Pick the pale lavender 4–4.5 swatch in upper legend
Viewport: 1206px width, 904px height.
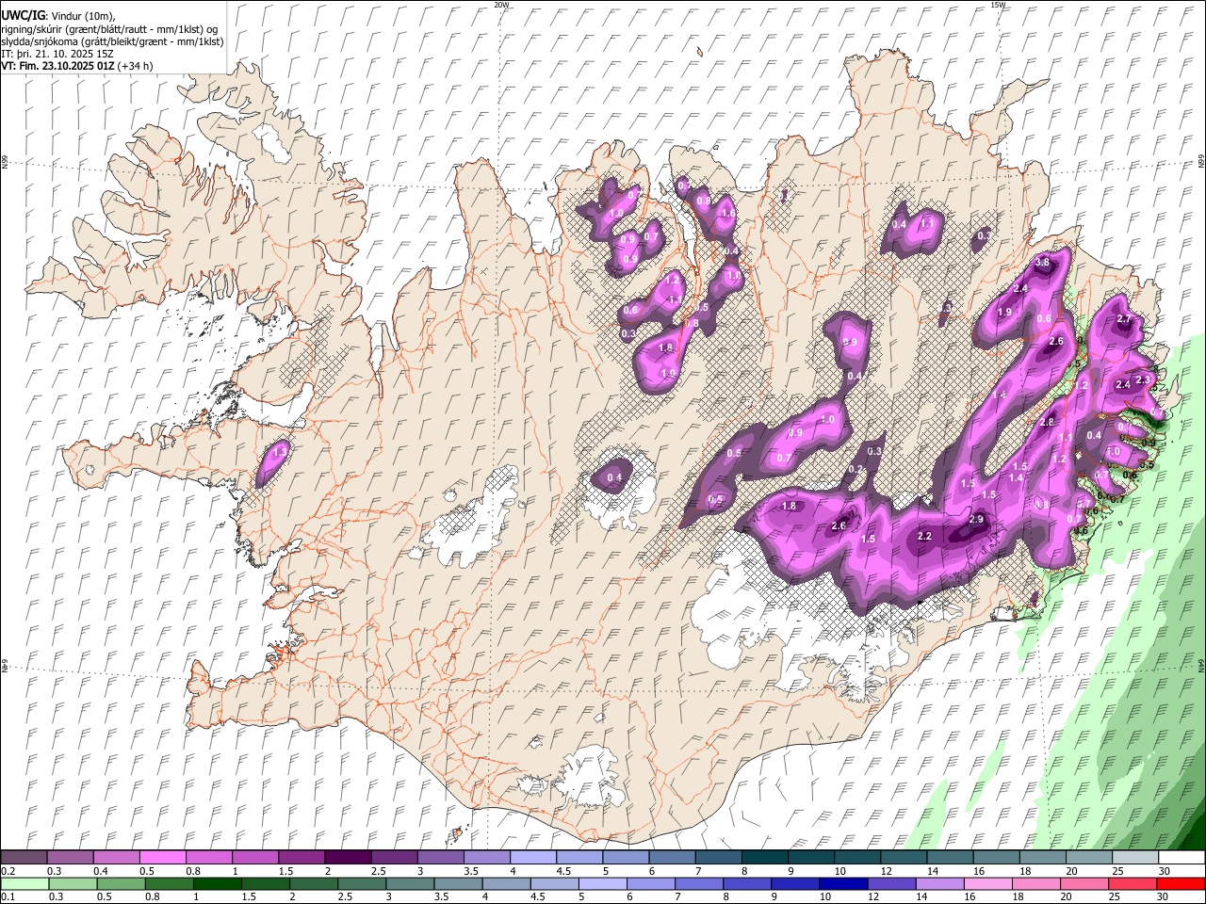point(531,858)
